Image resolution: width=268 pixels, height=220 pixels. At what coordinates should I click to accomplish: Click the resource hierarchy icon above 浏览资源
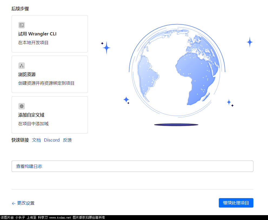22,66
